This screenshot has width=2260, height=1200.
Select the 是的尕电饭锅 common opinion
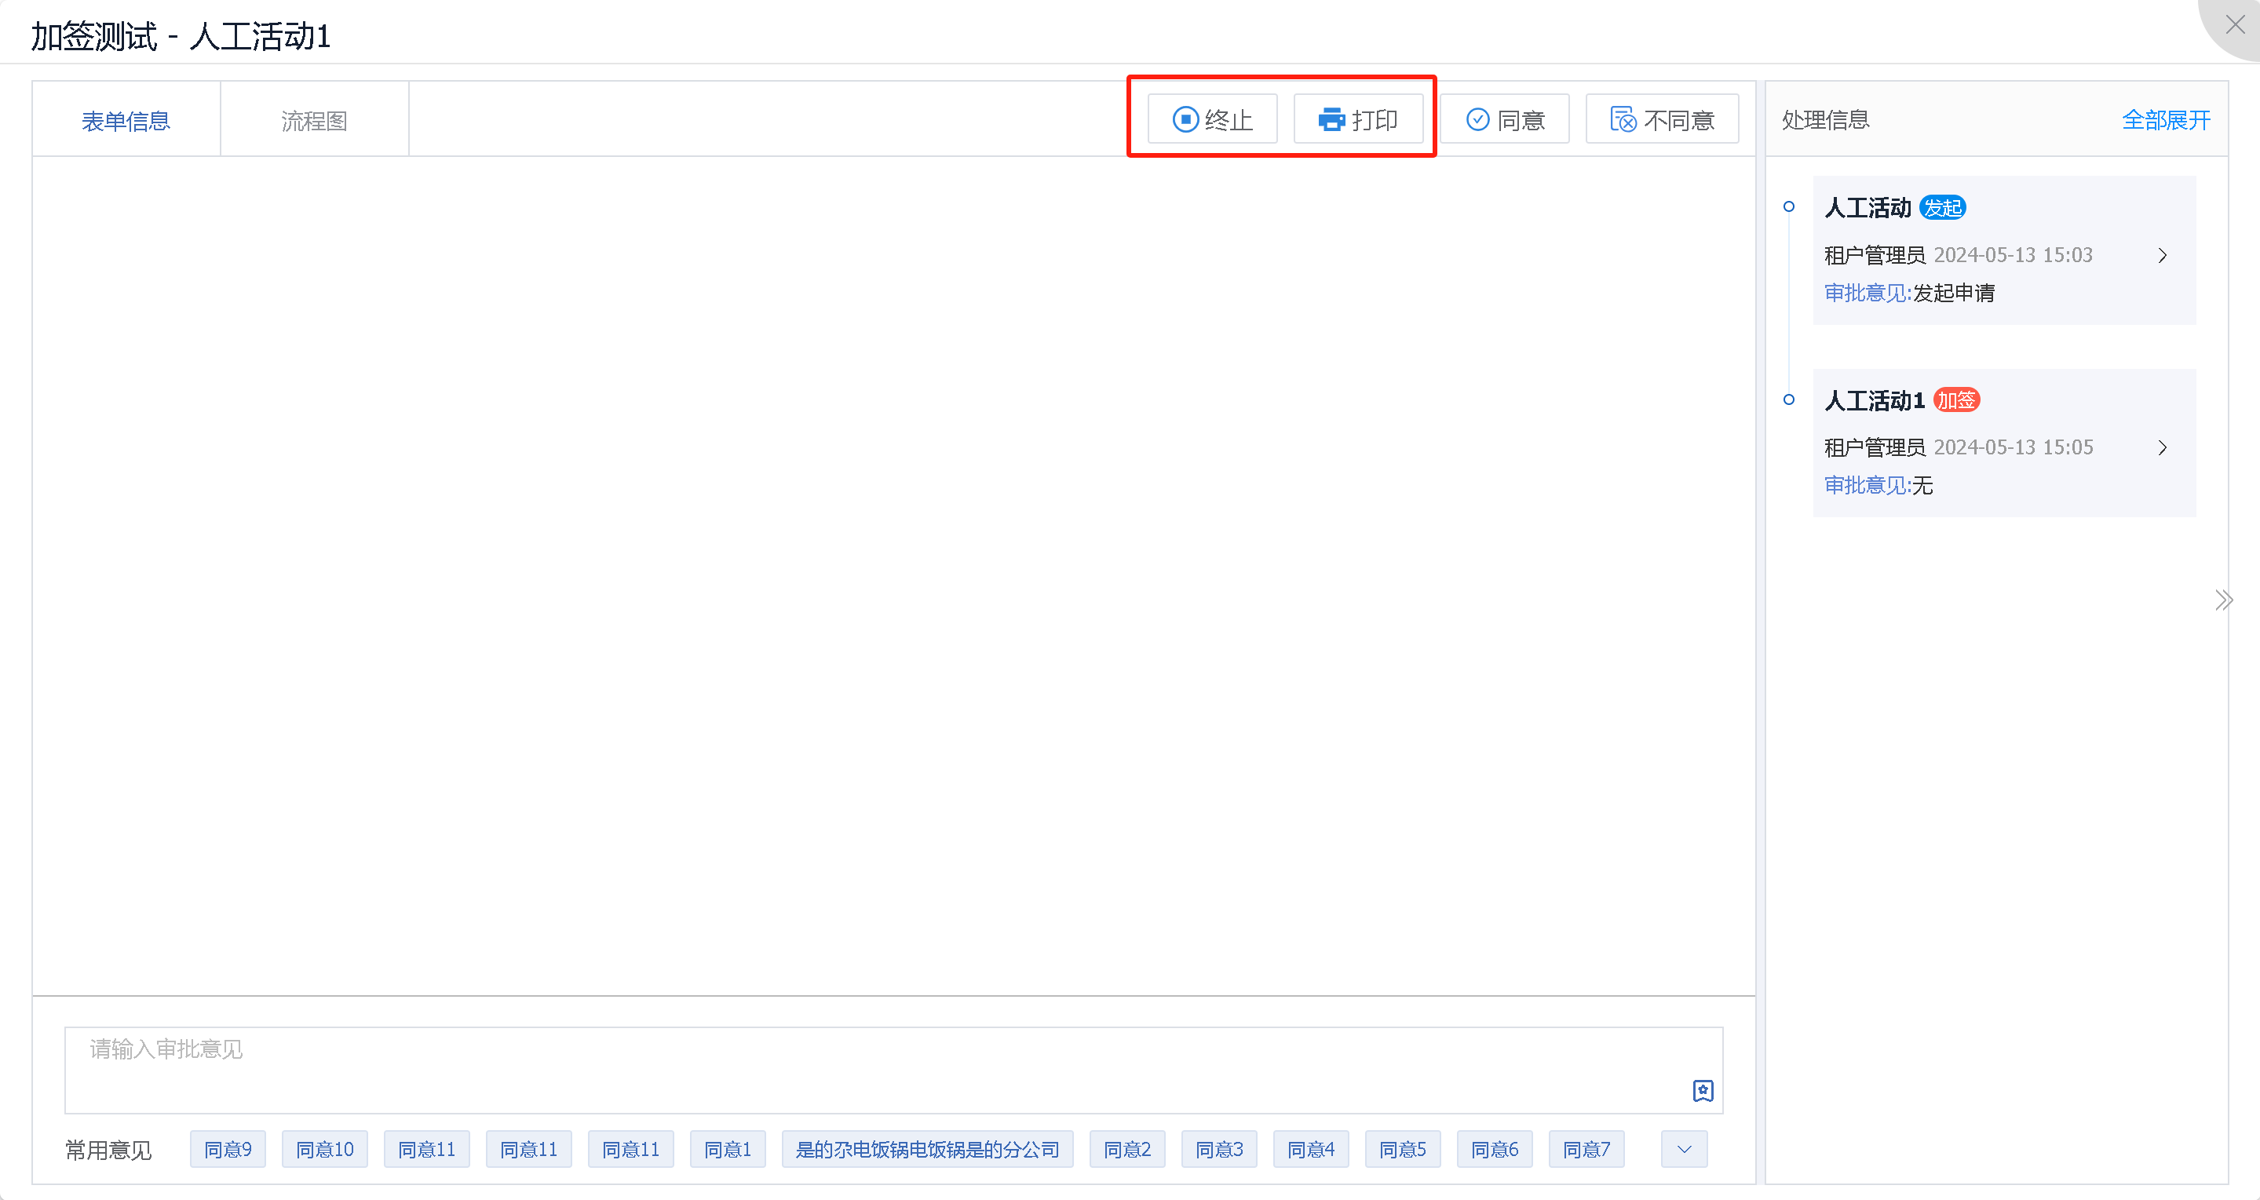tap(926, 1149)
